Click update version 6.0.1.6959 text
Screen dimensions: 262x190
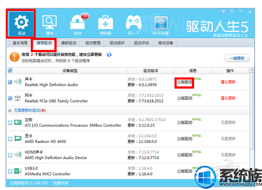(x=148, y=85)
